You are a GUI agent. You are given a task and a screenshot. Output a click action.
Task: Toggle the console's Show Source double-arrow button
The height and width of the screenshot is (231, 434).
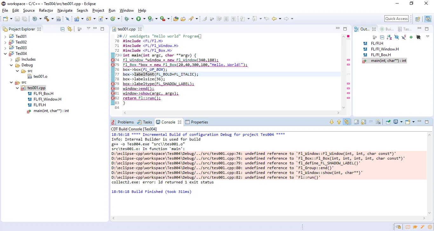point(346,122)
